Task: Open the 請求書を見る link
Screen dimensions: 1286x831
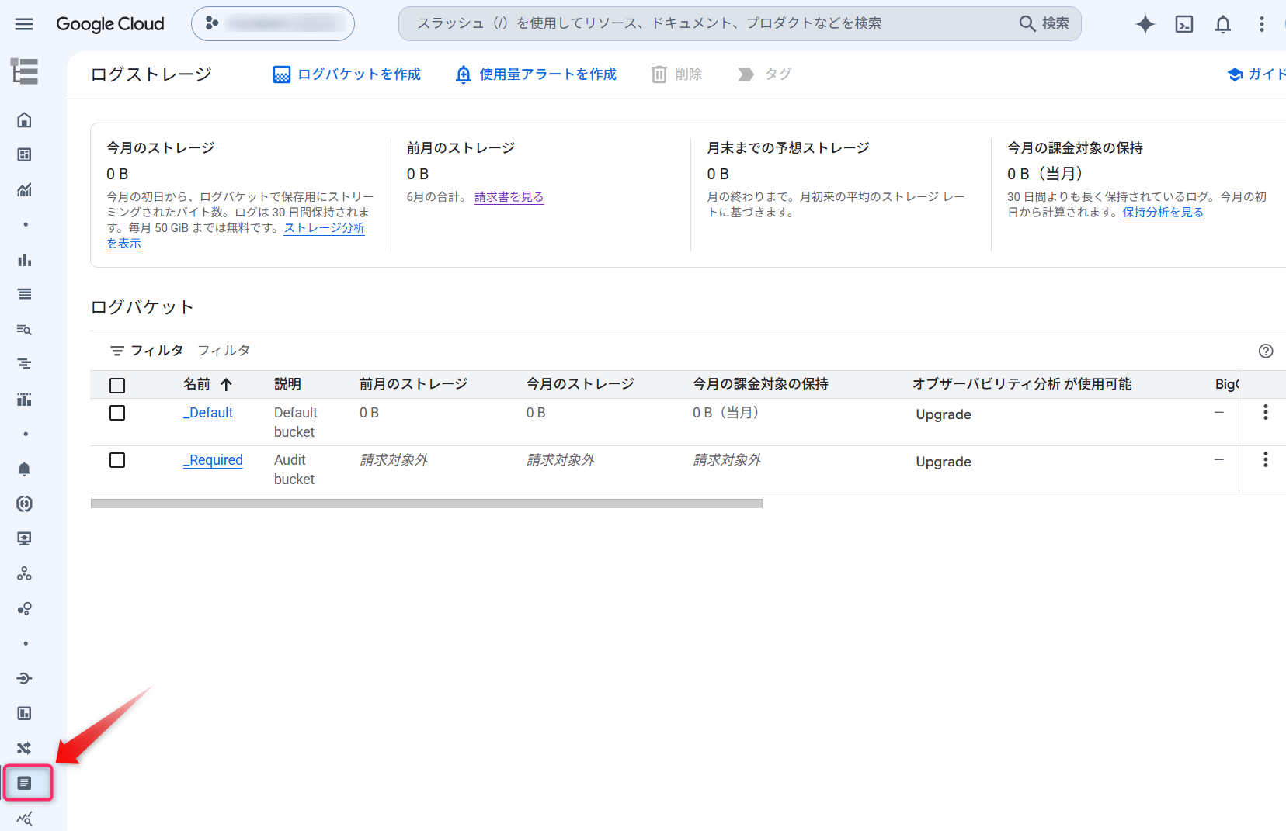Action: pyautogui.click(x=509, y=197)
